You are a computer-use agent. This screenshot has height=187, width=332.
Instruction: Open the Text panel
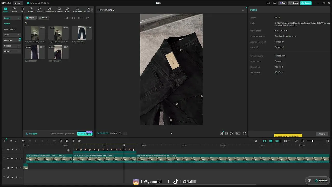tap(23, 10)
